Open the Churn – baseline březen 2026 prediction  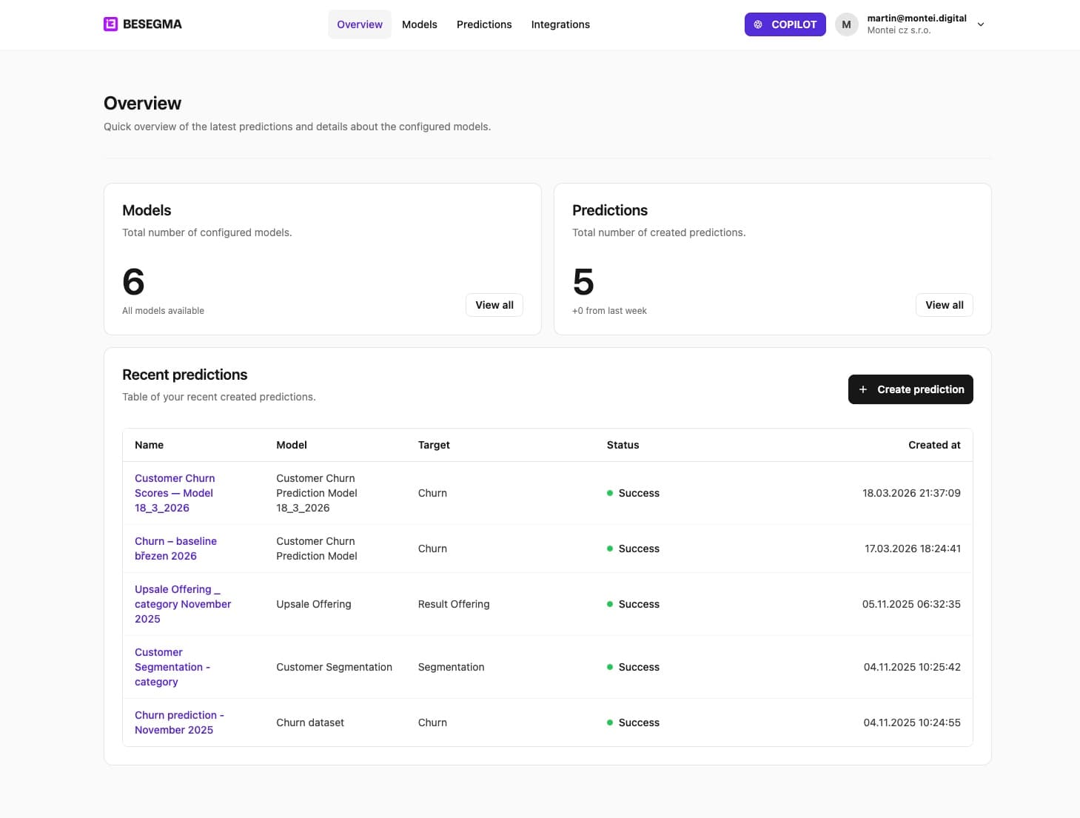(x=175, y=548)
